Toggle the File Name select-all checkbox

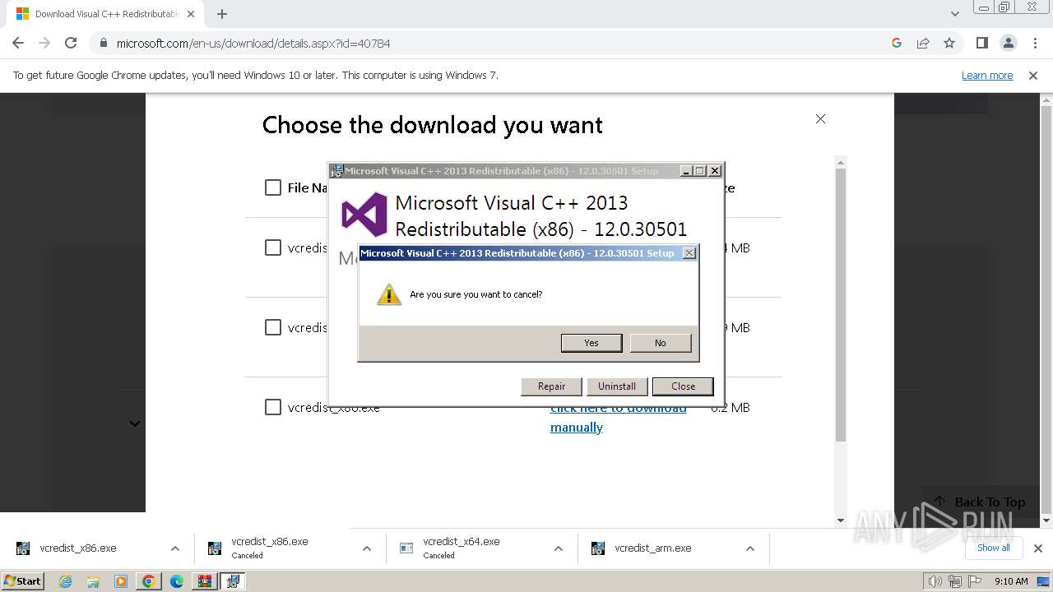pos(273,187)
